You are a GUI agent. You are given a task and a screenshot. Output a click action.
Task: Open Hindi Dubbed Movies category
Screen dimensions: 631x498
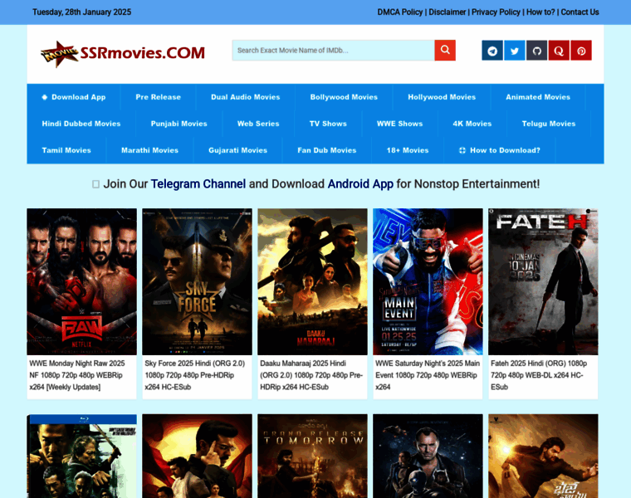point(81,124)
